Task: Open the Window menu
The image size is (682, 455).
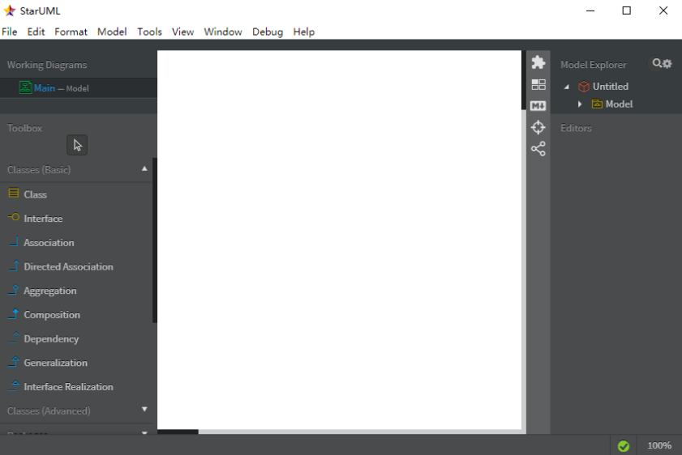Action: pyautogui.click(x=223, y=32)
